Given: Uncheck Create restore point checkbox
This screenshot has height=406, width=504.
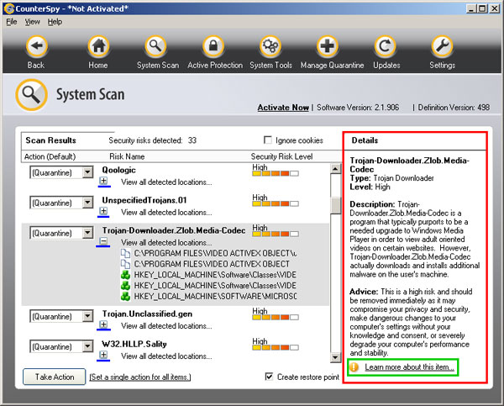Looking at the screenshot, I should 269,377.
